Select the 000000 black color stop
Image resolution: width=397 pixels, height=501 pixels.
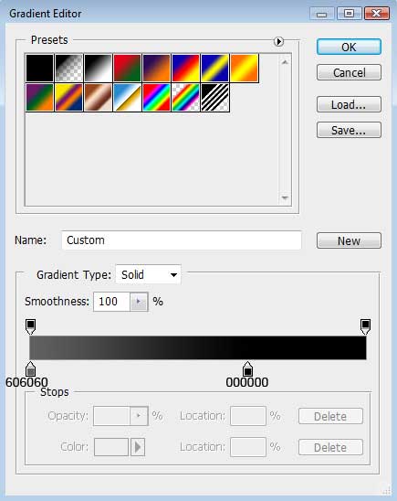pos(247,369)
